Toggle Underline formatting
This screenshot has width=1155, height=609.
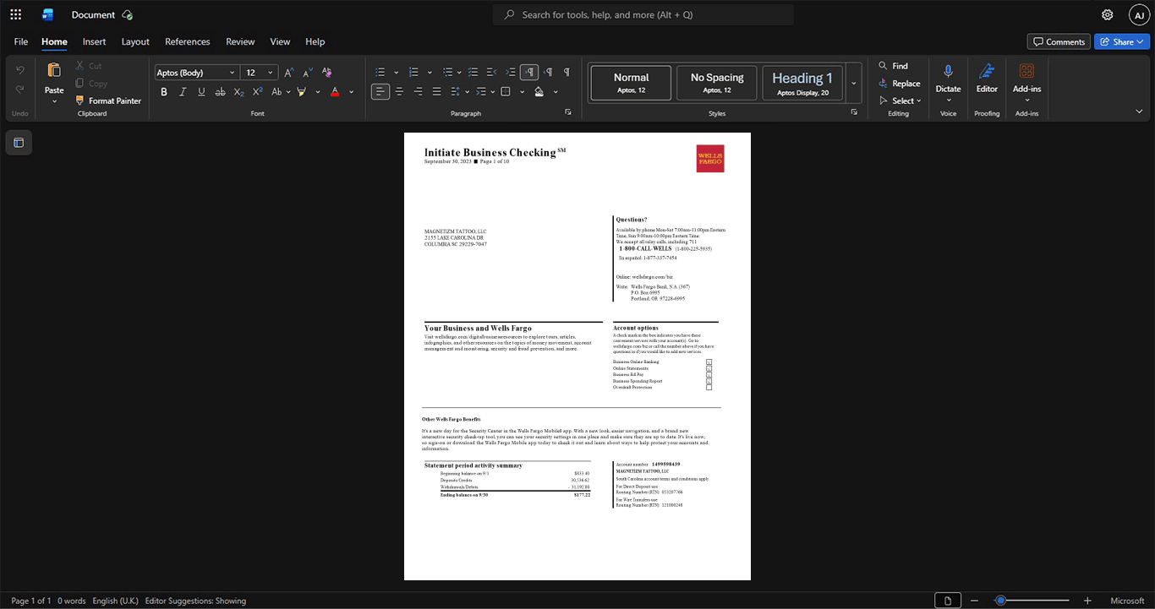[x=201, y=91]
